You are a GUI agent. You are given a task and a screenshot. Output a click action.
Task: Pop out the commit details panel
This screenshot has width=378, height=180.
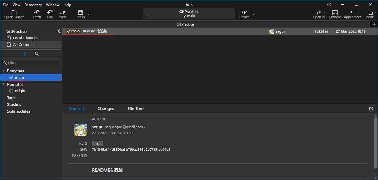point(371,108)
